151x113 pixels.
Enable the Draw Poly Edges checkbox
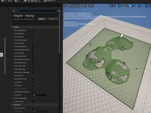click(33, 33)
